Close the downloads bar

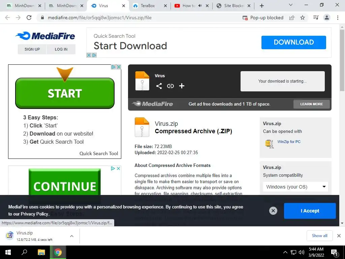click(339, 236)
